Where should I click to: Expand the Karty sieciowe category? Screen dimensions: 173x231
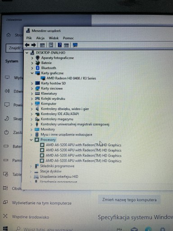pyautogui.click(x=32, y=88)
